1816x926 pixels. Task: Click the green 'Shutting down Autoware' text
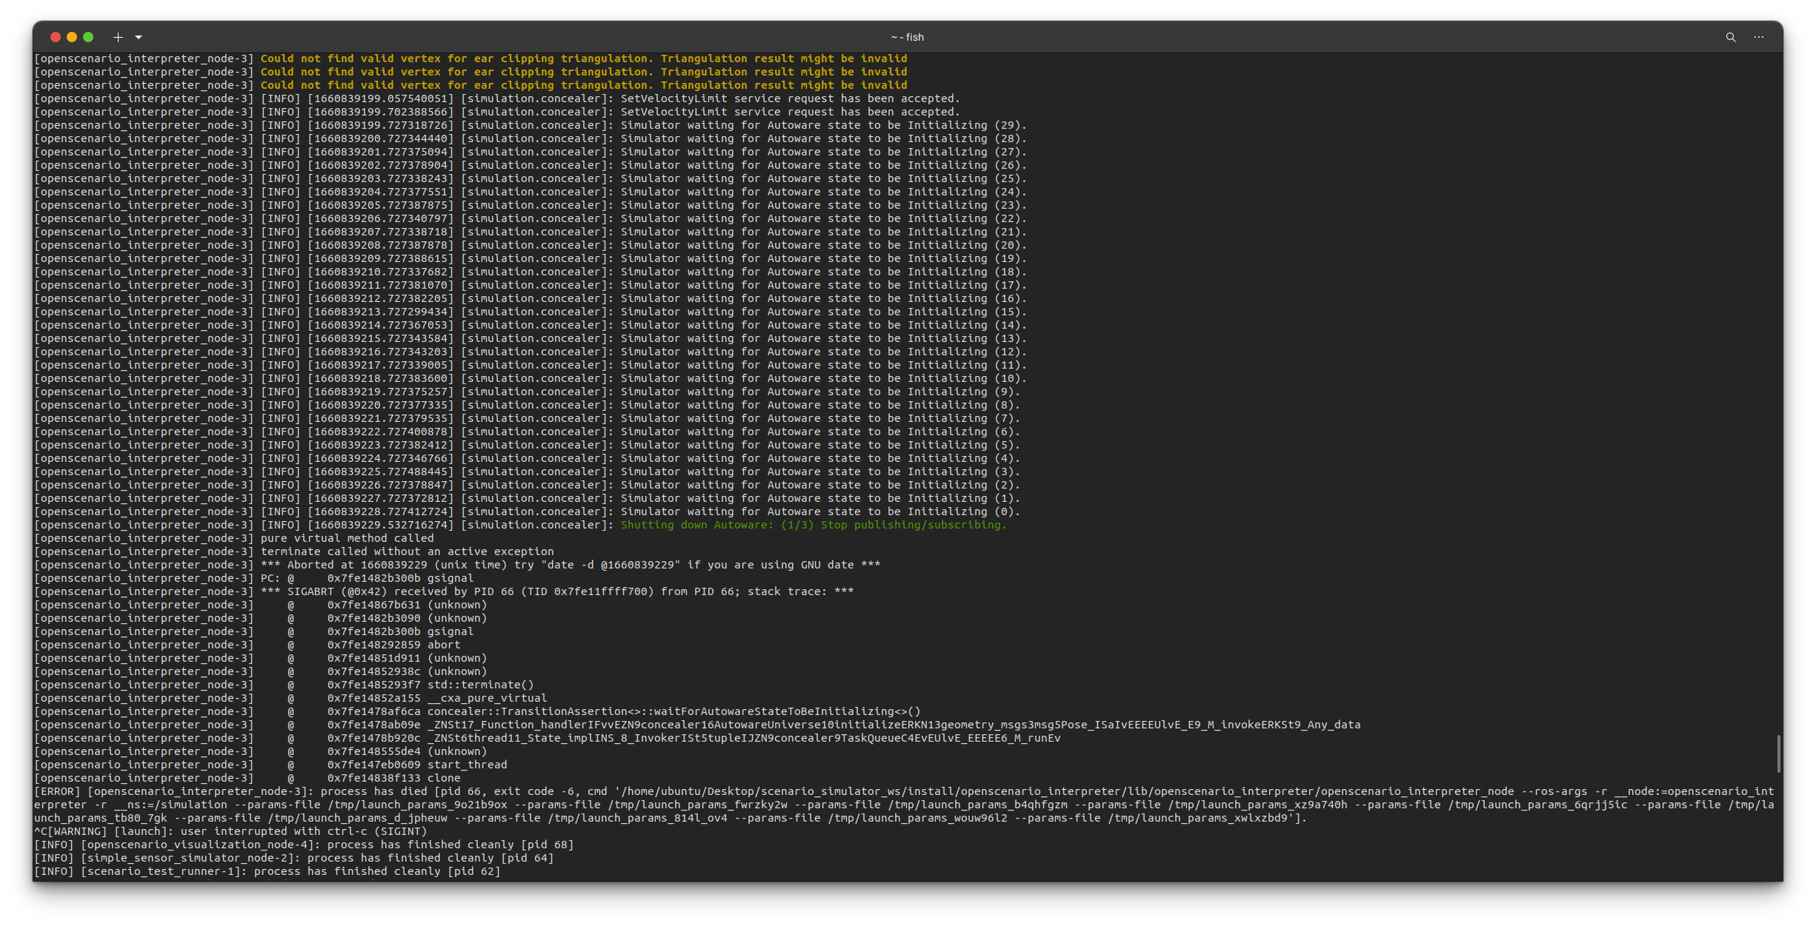[x=813, y=525]
